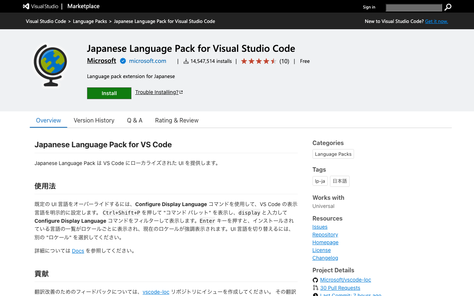Image resolution: width=474 pixels, height=296 pixels.
Task: Click the 'Universal' works-with value
Action: pyautogui.click(x=323, y=206)
